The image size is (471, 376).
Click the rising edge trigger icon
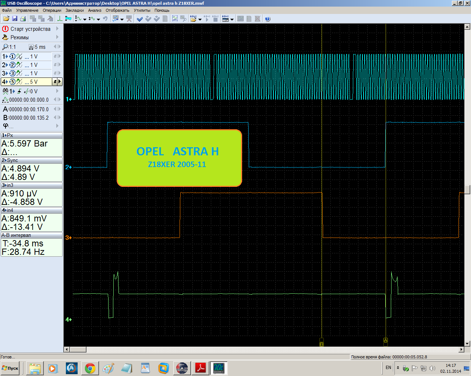pos(20,91)
